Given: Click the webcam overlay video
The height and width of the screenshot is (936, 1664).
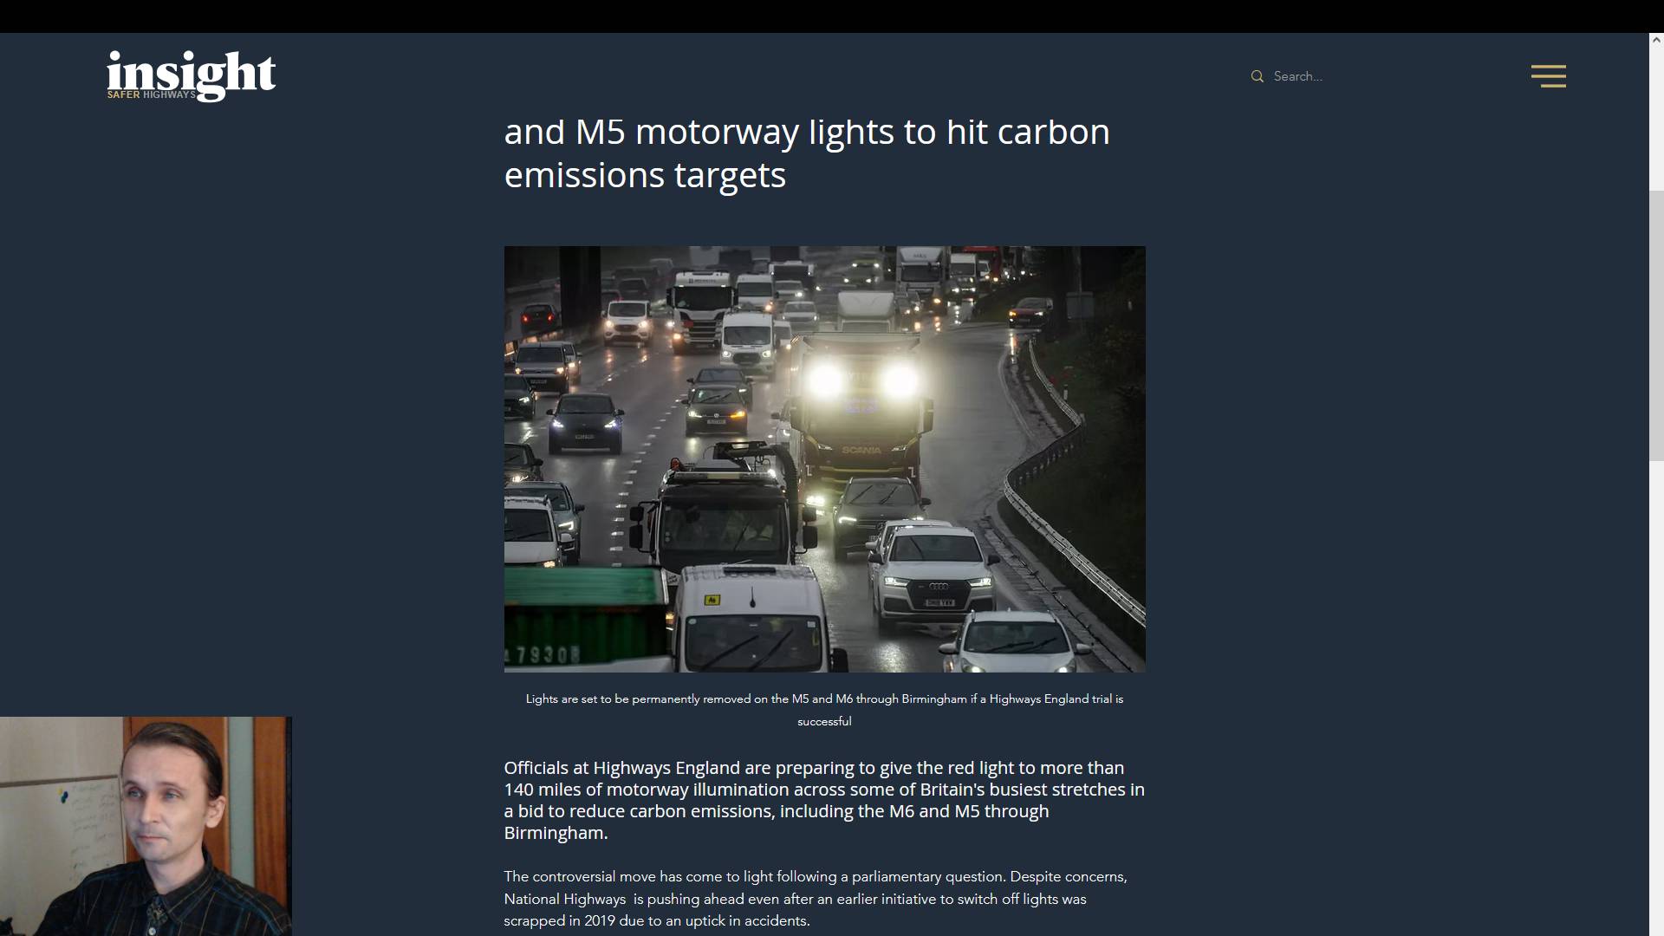Looking at the screenshot, I should point(146,826).
